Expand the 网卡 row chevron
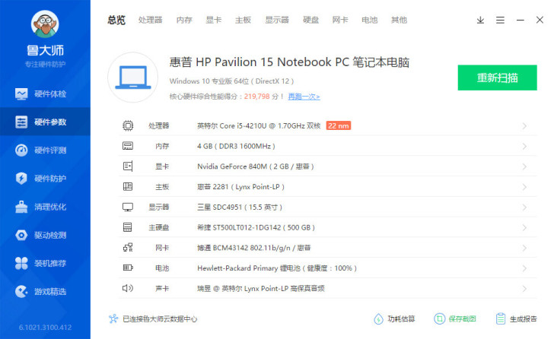Viewport: 554px width, 339px height. (x=524, y=248)
